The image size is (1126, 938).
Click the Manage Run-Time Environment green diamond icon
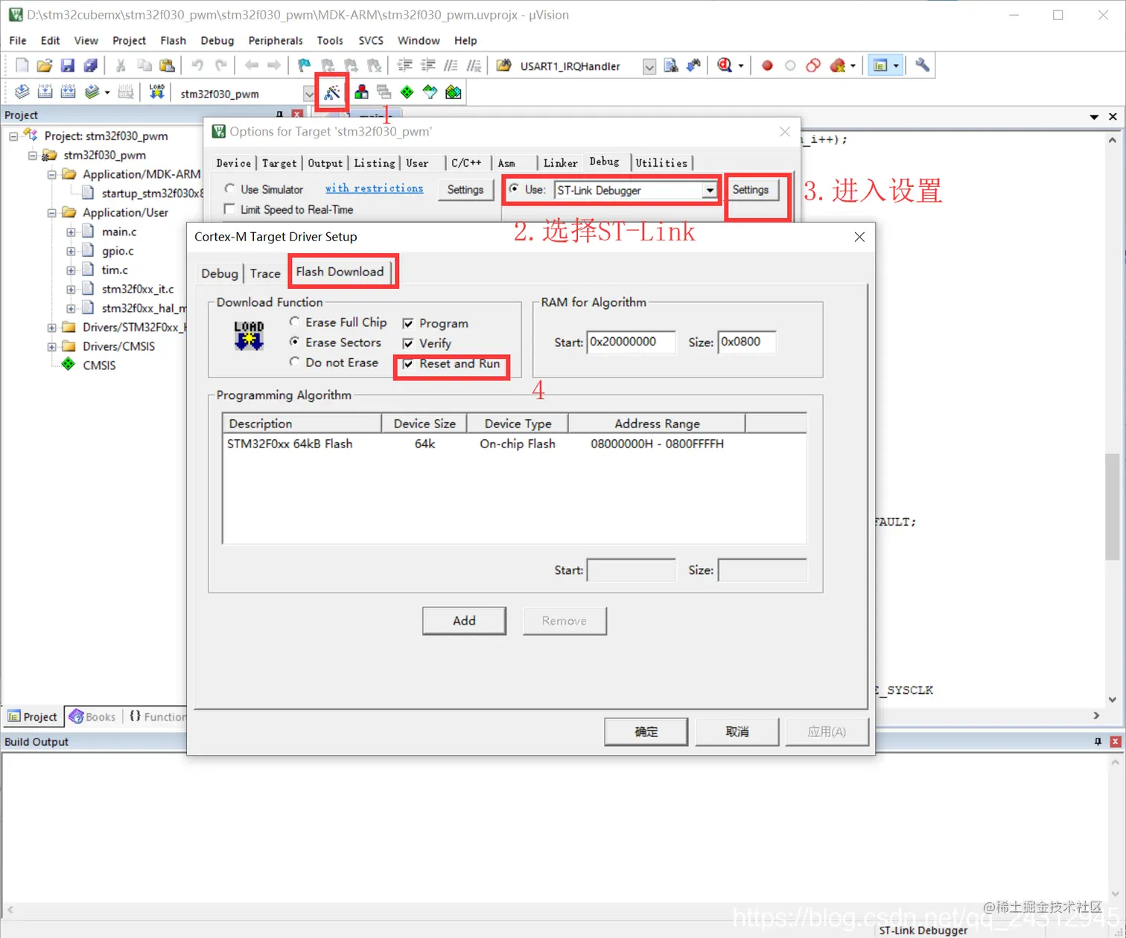(x=407, y=92)
